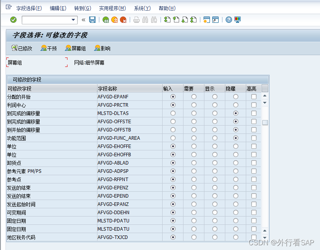Click the Print icon

tap(137, 20)
